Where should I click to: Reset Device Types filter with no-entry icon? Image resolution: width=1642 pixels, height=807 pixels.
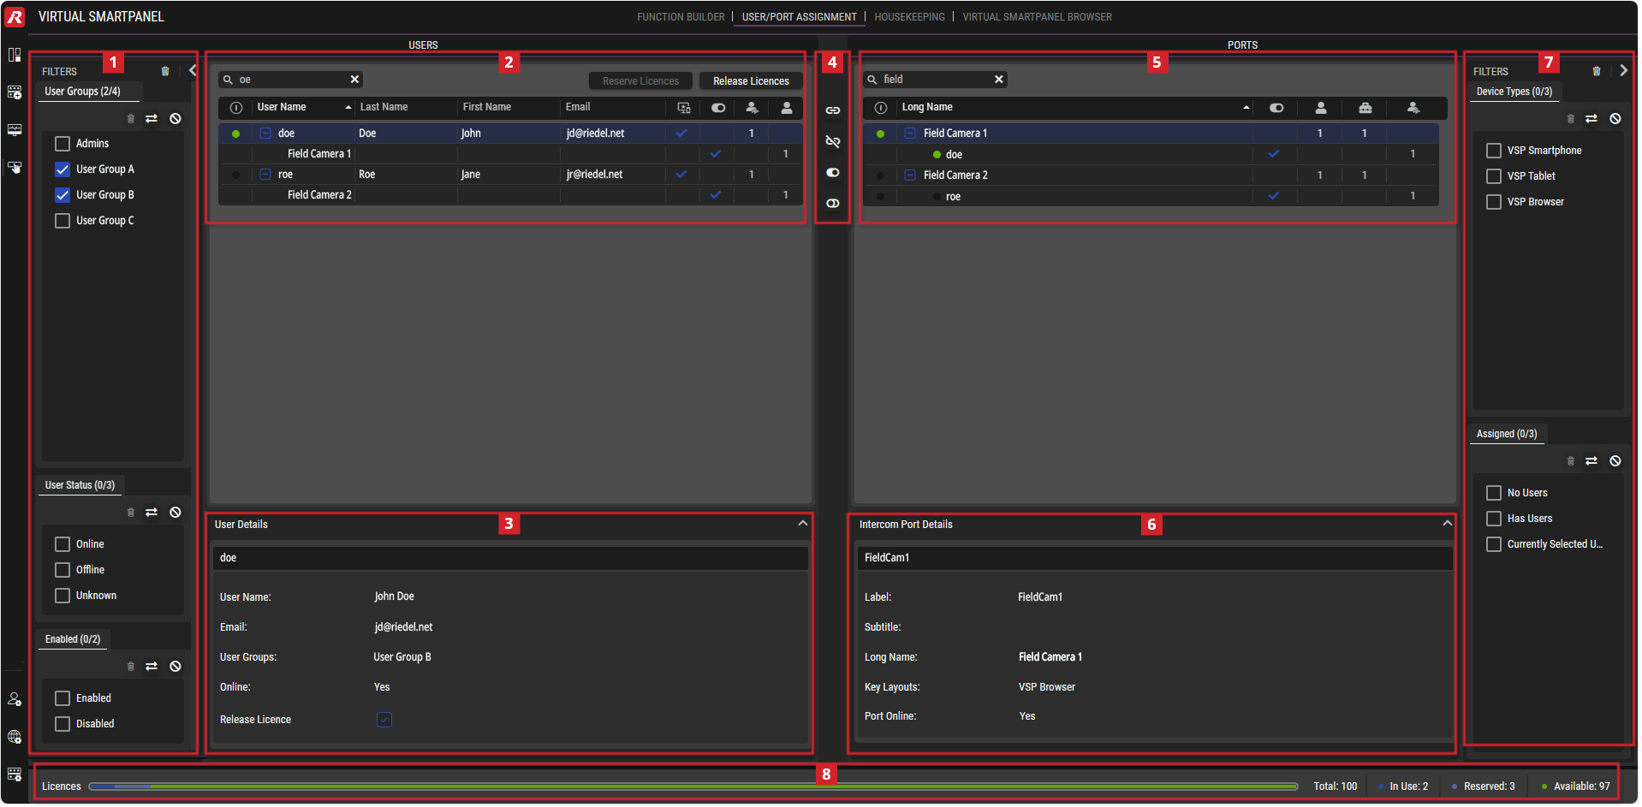click(1615, 119)
